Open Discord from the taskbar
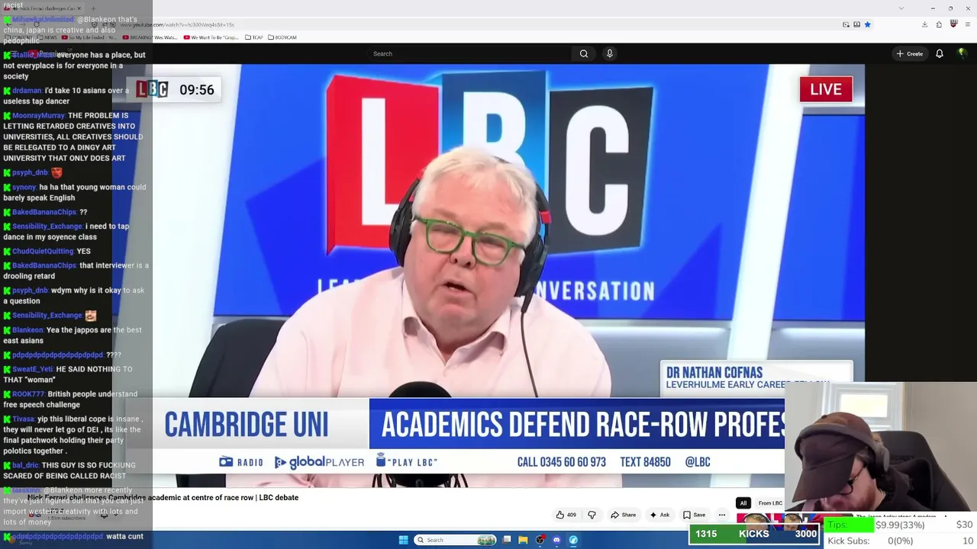Image resolution: width=977 pixels, height=549 pixels. pyautogui.click(x=556, y=540)
